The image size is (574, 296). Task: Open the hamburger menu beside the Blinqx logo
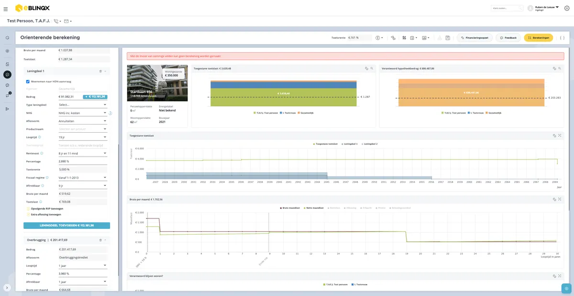coord(5,9)
